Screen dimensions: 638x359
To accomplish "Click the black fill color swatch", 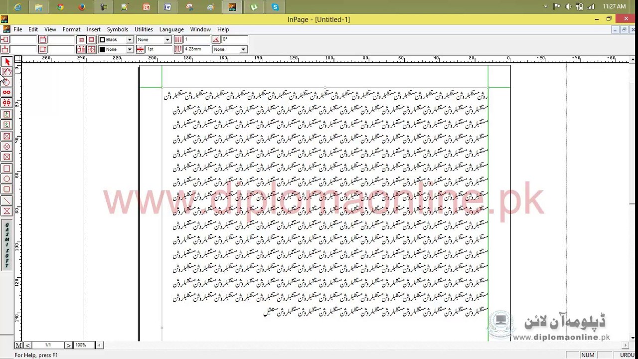I will pyautogui.click(x=102, y=49).
